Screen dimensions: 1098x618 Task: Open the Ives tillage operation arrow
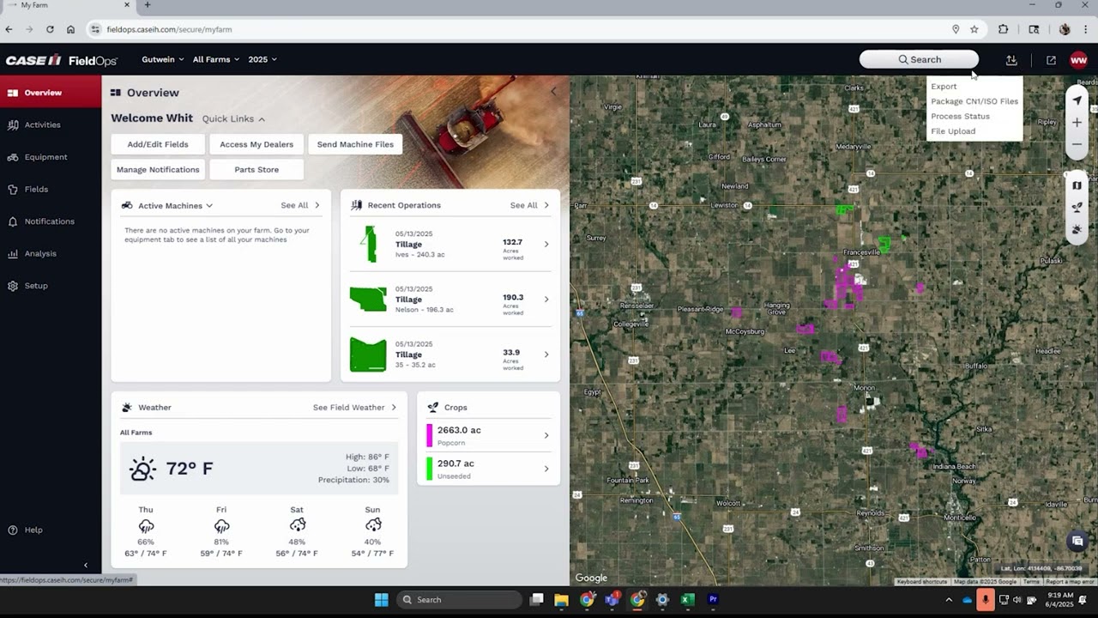point(546,245)
